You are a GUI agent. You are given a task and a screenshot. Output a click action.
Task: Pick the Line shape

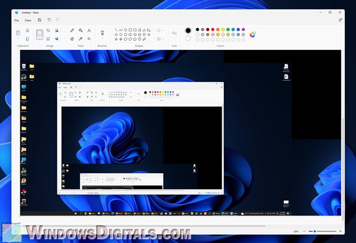[x=116, y=29]
